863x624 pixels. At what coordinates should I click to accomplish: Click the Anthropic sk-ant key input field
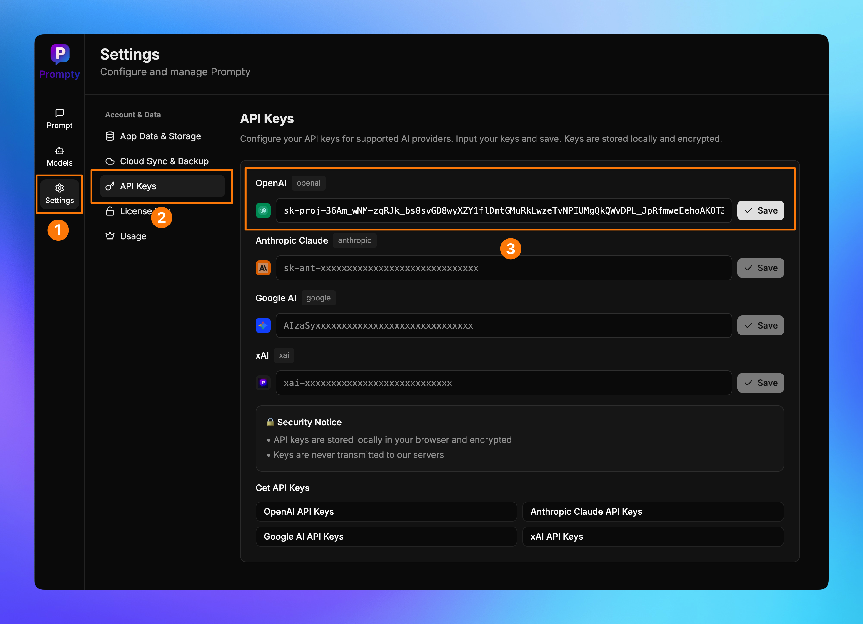503,268
